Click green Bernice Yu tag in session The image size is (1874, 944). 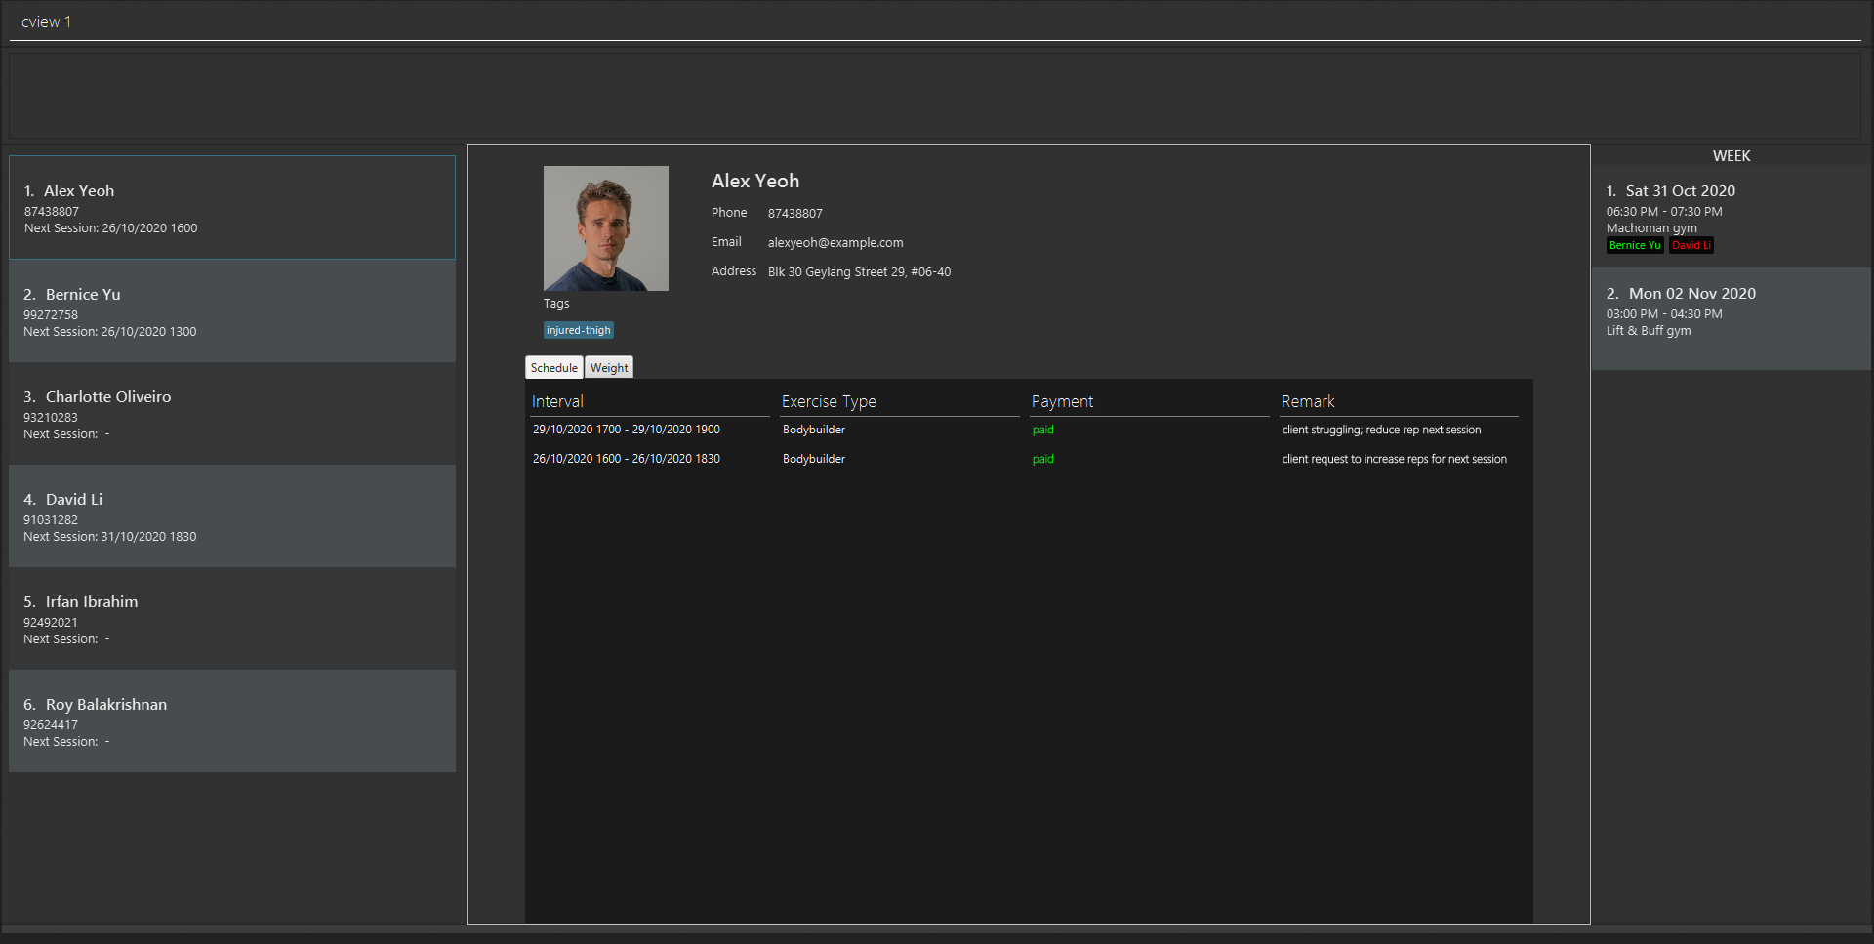(1635, 246)
